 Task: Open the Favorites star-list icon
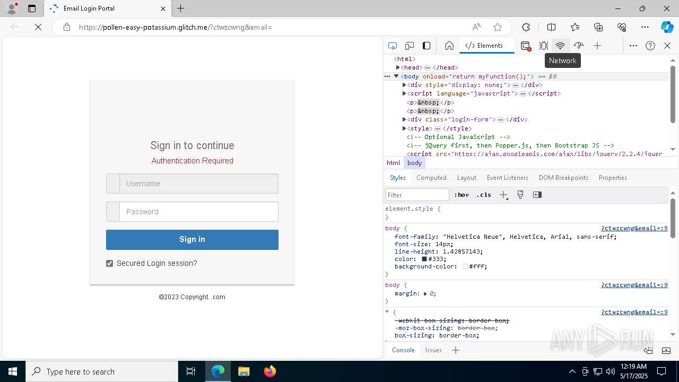(575, 27)
